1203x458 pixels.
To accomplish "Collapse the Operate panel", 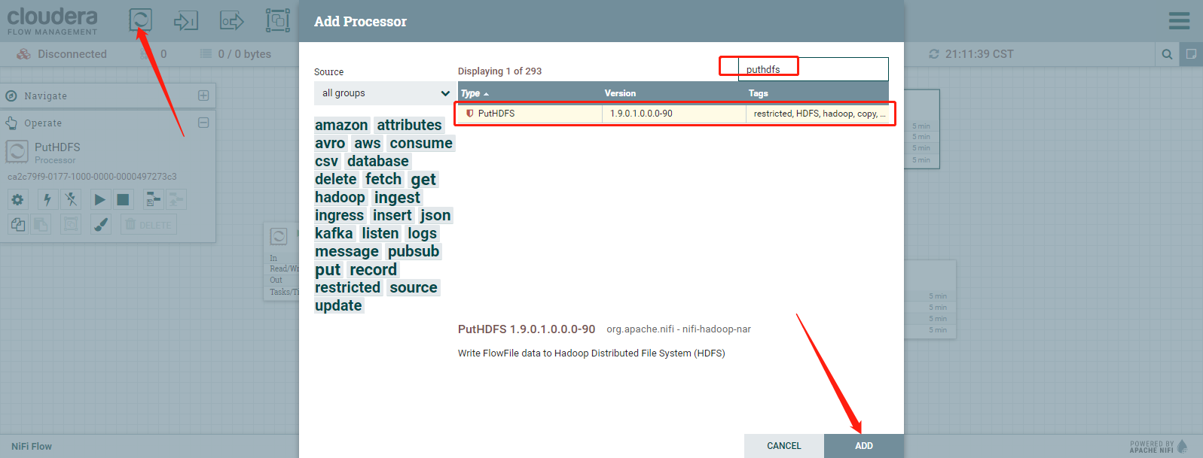I will [x=203, y=123].
